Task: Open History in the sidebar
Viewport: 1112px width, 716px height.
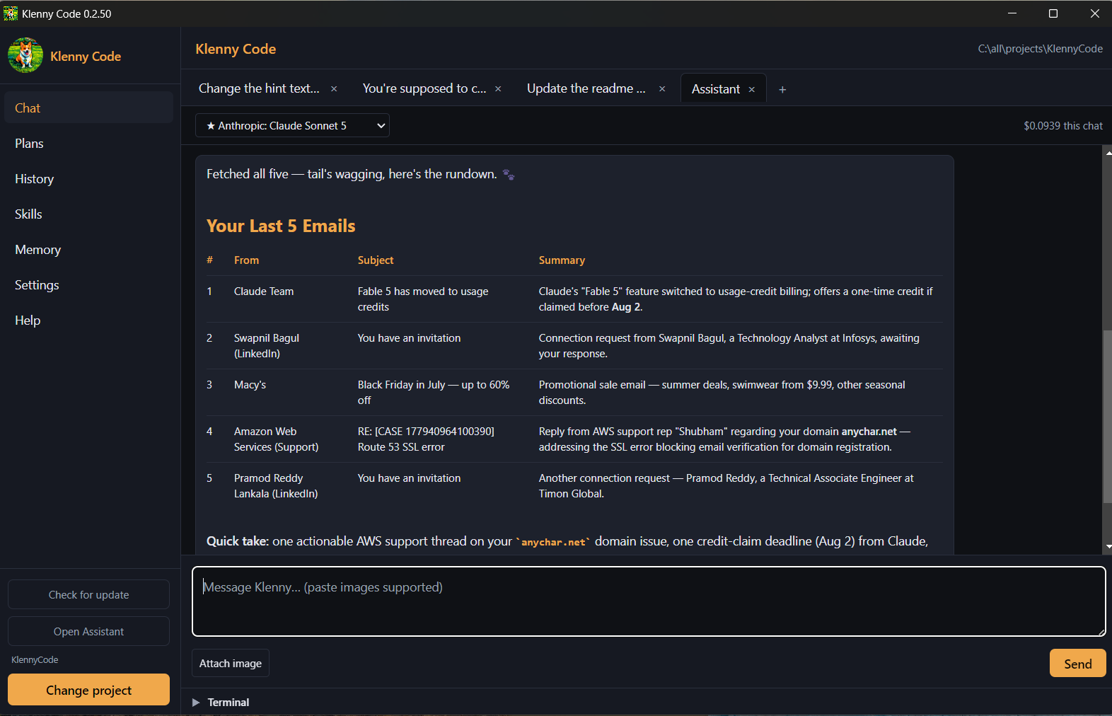Action: click(88, 178)
